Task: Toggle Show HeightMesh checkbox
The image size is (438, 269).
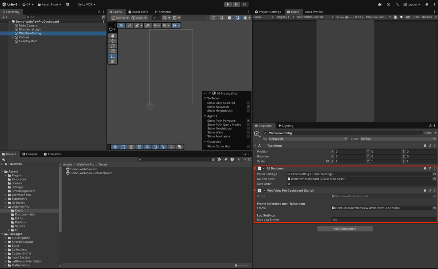Action: (248, 111)
